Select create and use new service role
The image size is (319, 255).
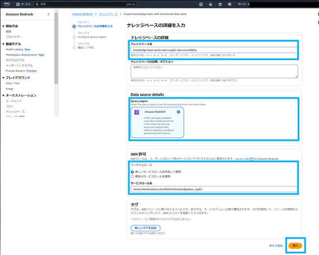point(132,172)
